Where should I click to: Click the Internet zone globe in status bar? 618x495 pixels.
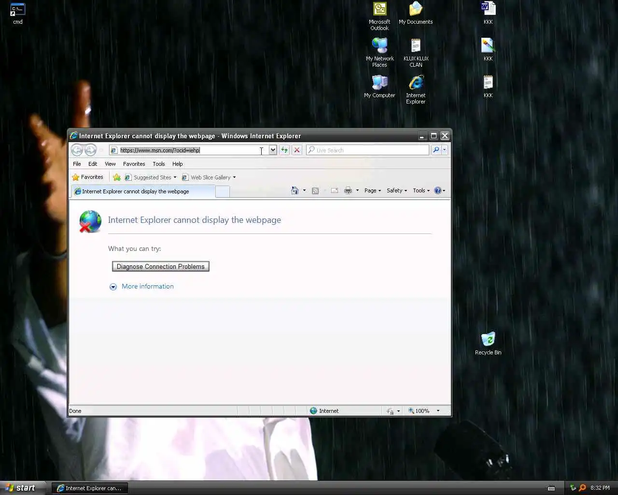(313, 410)
